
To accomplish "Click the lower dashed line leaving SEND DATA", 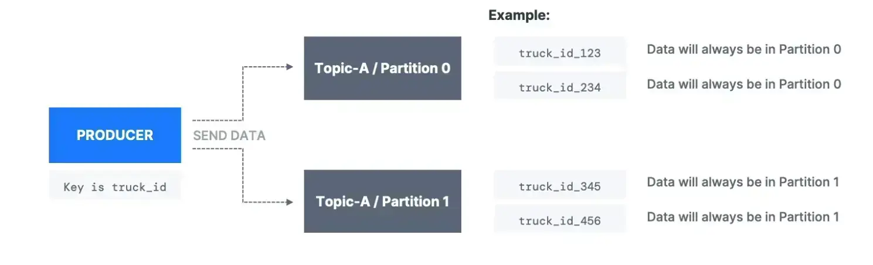I will [x=217, y=148].
